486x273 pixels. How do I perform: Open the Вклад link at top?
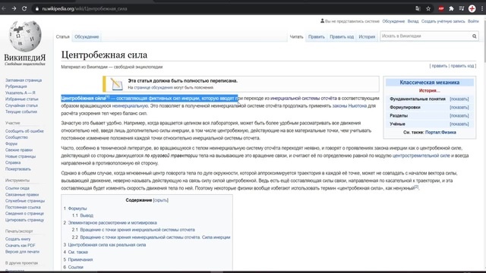[x=413, y=21]
